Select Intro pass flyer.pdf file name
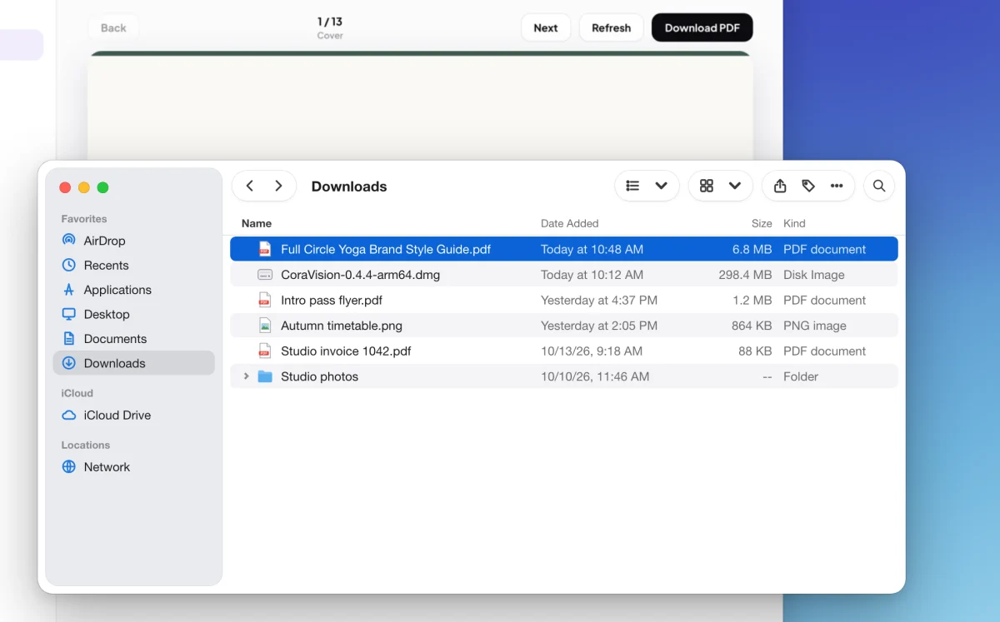The height and width of the screenshot is (622, 1000). pyautogui.click(x=332, y=300)
